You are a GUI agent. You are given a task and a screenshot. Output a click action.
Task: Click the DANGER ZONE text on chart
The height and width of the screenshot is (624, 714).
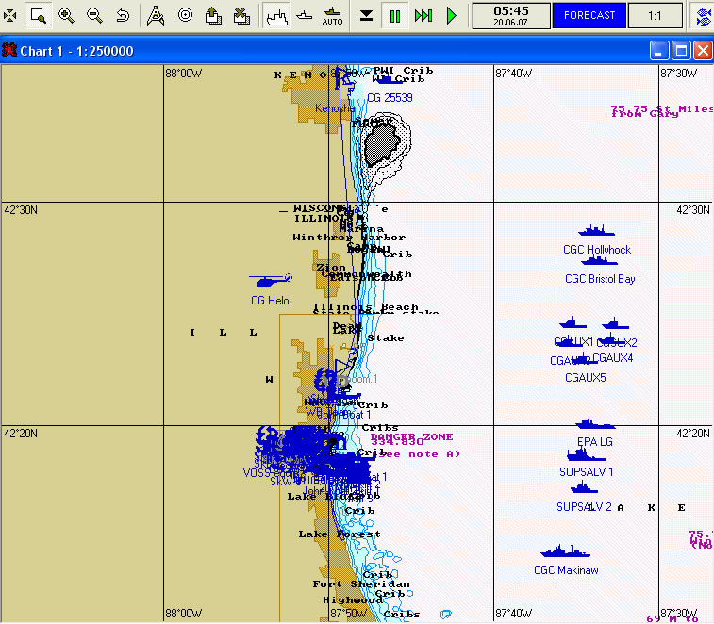coord(411,437)
